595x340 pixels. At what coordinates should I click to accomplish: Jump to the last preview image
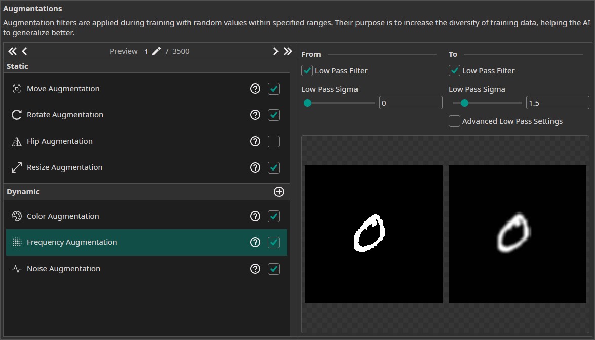click(288, 51)
